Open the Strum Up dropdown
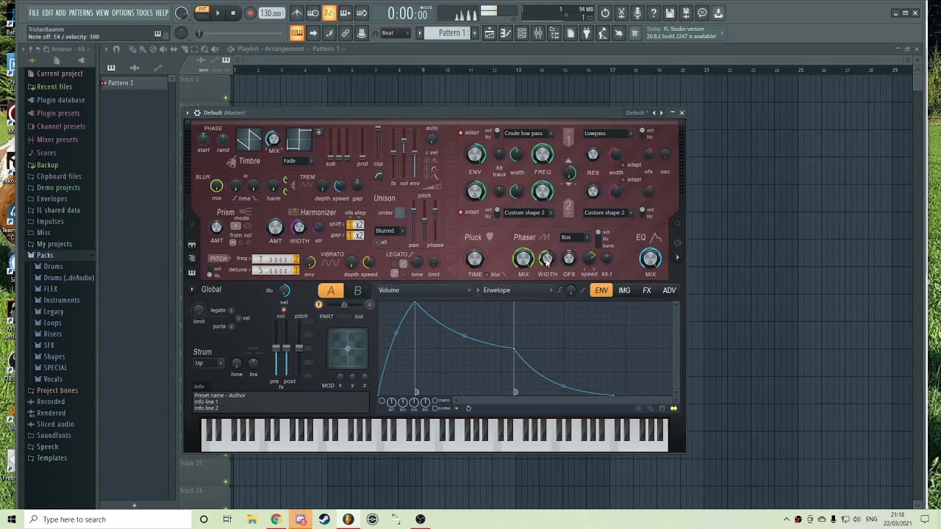Viewport: 941px width, 529px height. coord(209,364)
